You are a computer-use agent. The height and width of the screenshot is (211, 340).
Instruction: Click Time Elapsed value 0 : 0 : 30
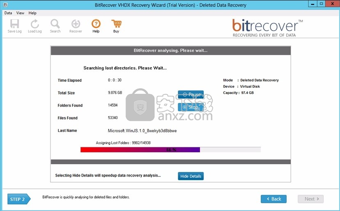pos(115,80)
